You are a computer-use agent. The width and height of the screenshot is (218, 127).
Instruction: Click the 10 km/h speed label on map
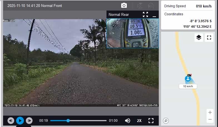(x=188, y=86)
